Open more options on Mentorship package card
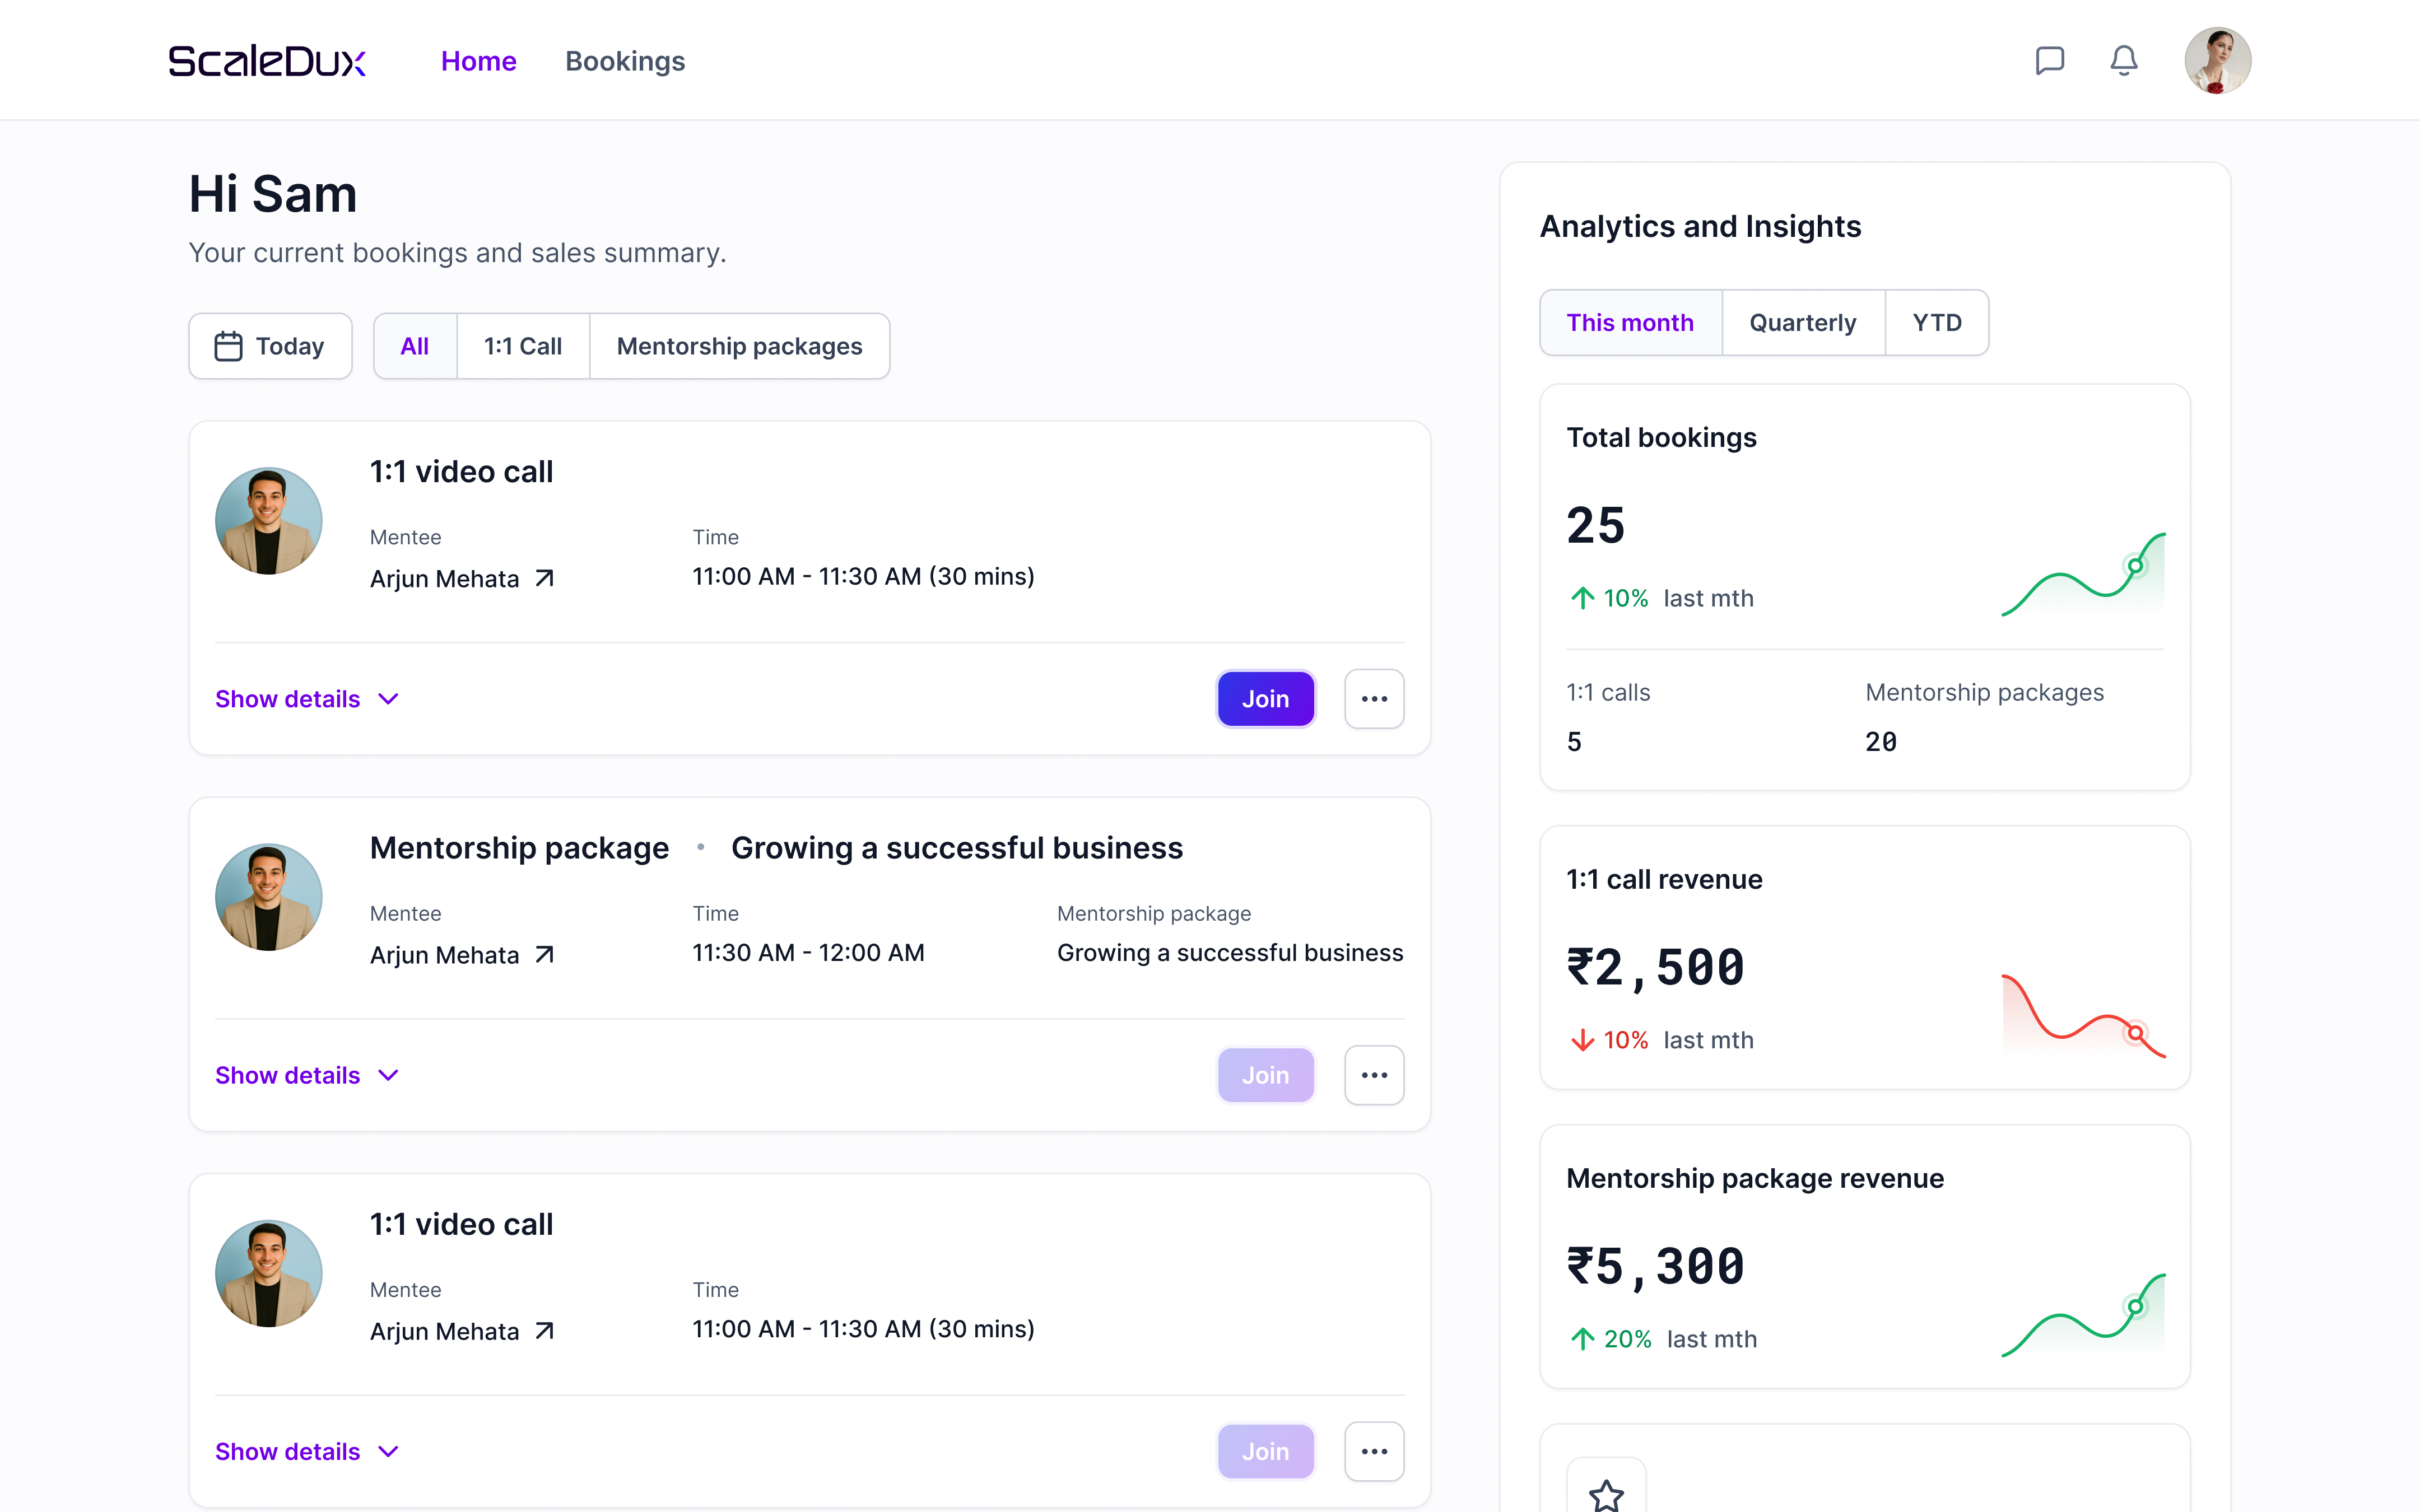Screen dimensions: 2420x1512 (1374, 1075)
